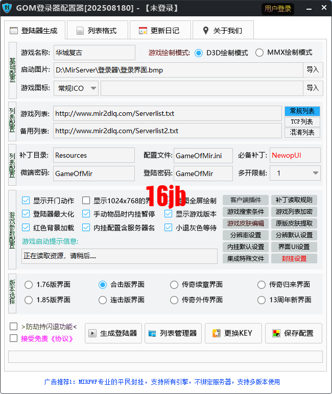Screen dimensions: 332x394
Task: Click the 启动图片 path field
Action: tap(178, 70)
